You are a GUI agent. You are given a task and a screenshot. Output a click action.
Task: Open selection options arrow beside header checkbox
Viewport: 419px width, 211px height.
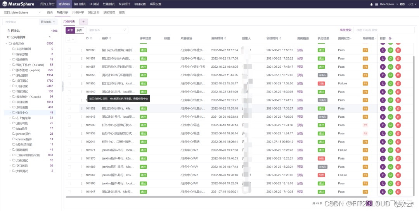73,39
